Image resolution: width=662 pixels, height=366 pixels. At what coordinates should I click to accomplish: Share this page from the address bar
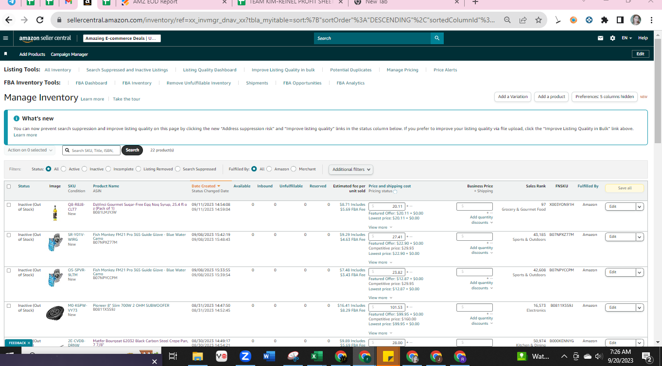[523, 20]
